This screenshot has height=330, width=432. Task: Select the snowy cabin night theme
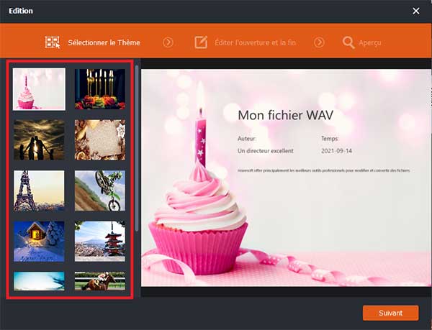point(39,241)
